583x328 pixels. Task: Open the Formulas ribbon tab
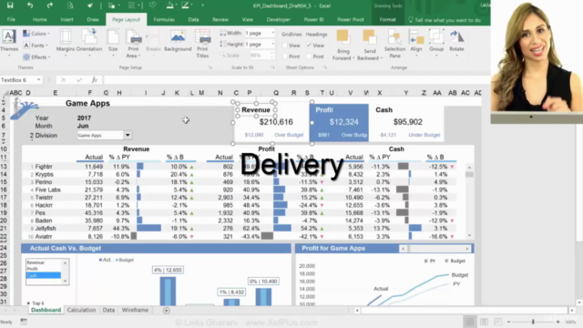[x=164, y=20]
